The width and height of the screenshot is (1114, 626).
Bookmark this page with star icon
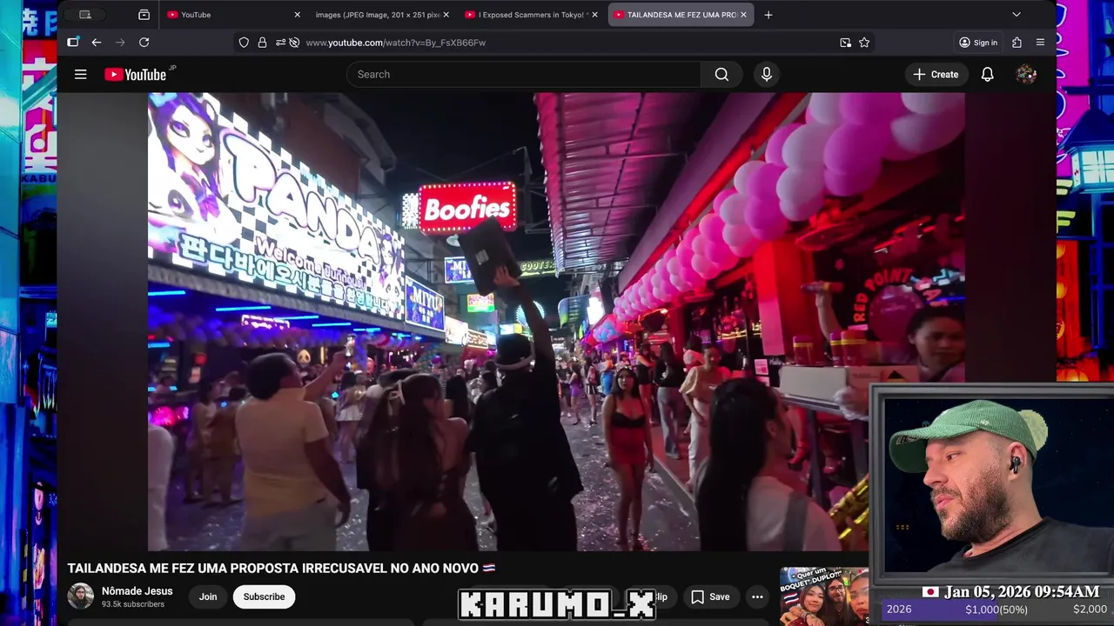point(864,43)
